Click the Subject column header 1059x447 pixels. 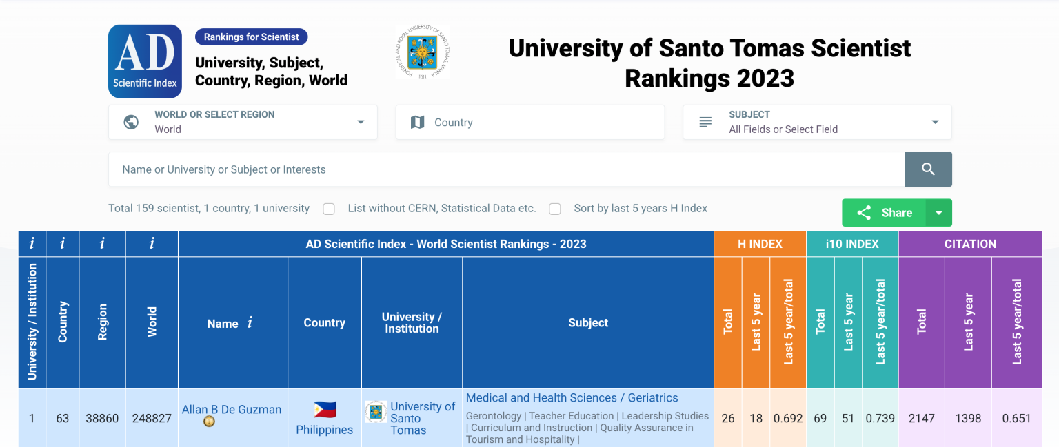click(588, 322)
